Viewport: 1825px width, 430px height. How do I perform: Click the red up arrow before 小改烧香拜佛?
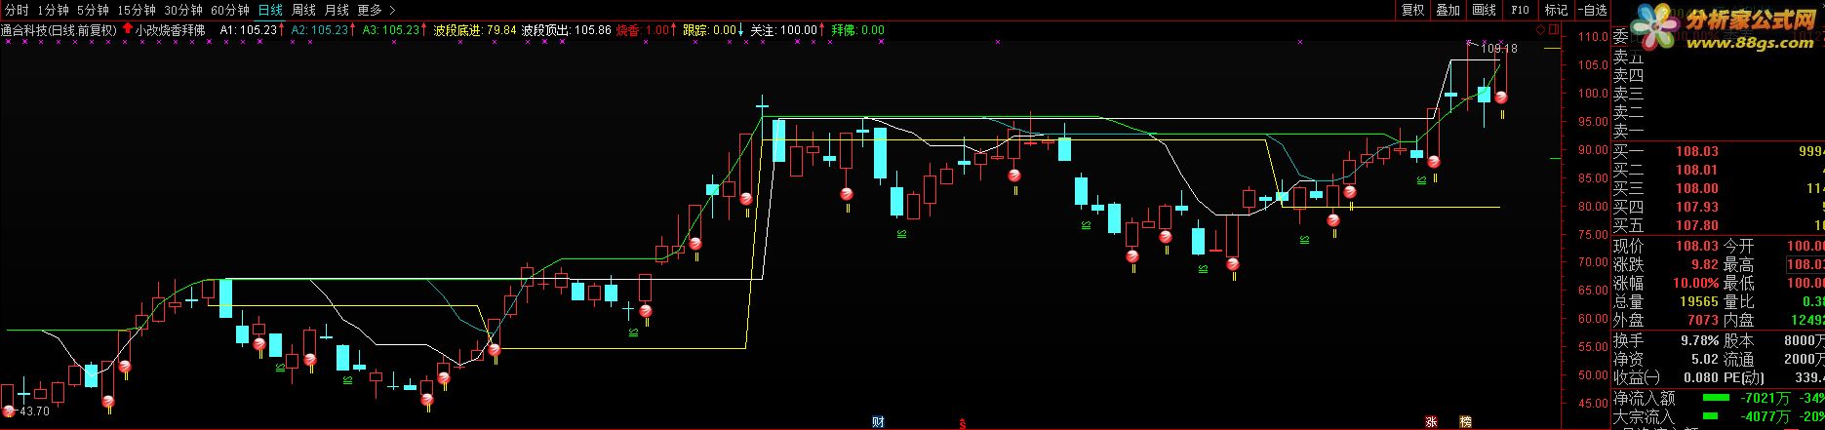pos(128,30)
